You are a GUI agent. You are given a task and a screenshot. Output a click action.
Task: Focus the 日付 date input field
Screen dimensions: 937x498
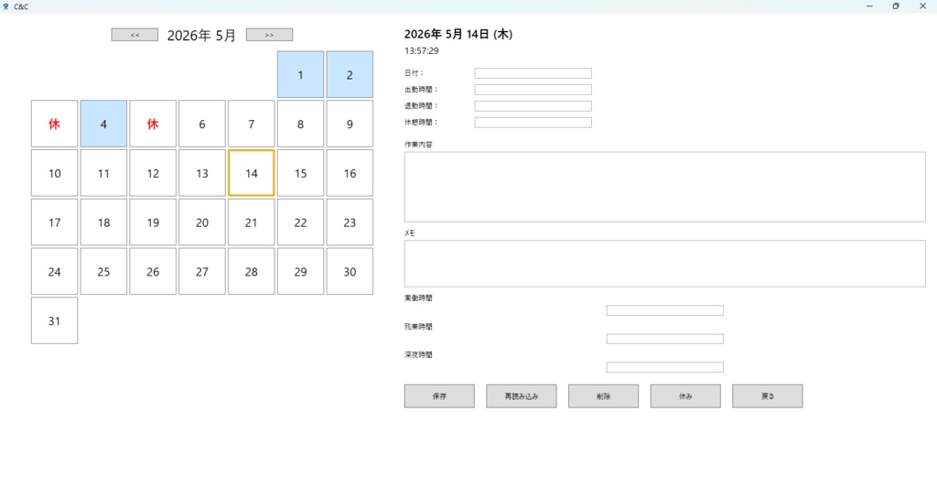click(x=533, y=73)
